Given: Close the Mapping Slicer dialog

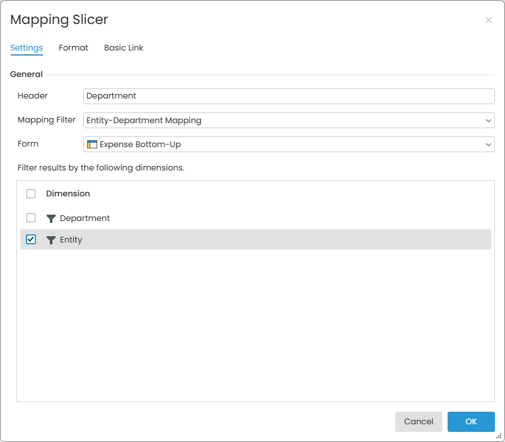Looking at the screenshot, I should pos(489,20).
